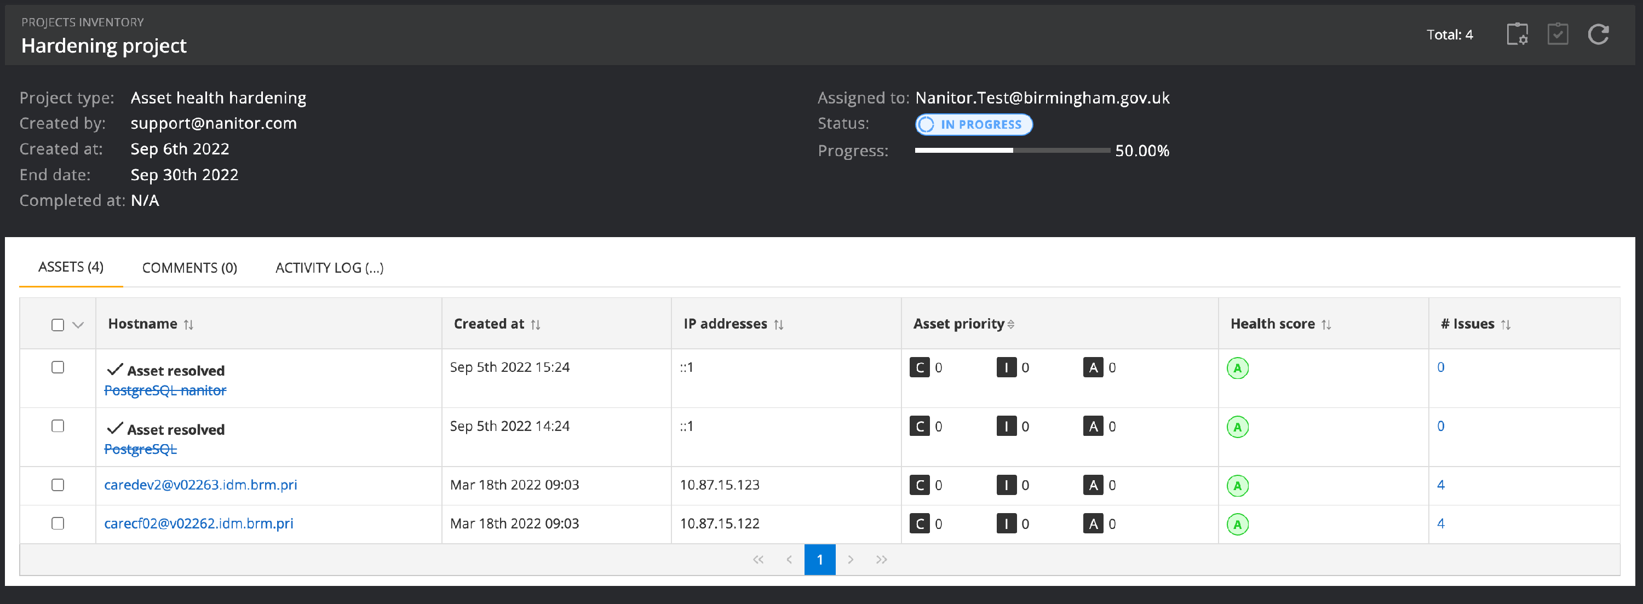The height and width of the screenshot is (604, 1643).
Task: Sort by Health score column arrows
Action: coord(1326,325)
